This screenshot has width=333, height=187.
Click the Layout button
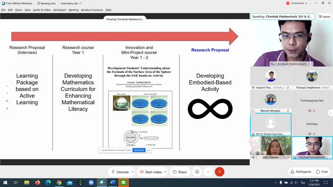pos(324,17)
